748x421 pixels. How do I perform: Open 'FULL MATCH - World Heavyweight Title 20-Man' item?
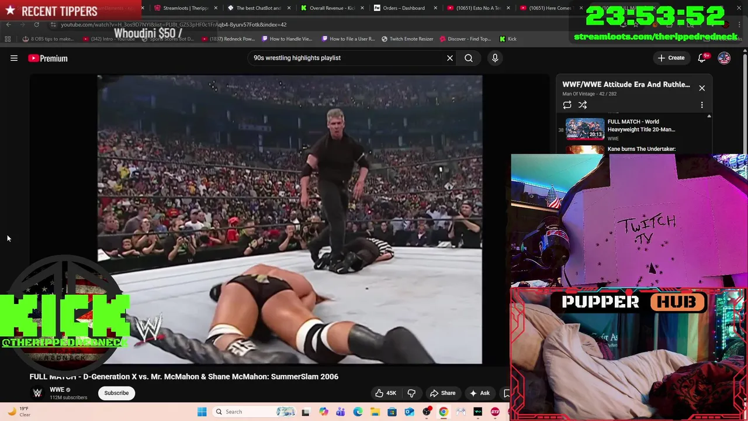(x=641, y=126)
